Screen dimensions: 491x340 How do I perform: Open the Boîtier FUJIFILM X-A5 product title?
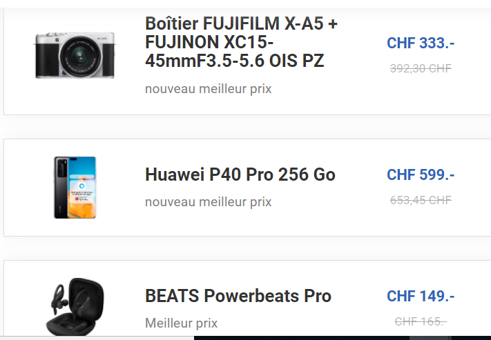point(242,42)
